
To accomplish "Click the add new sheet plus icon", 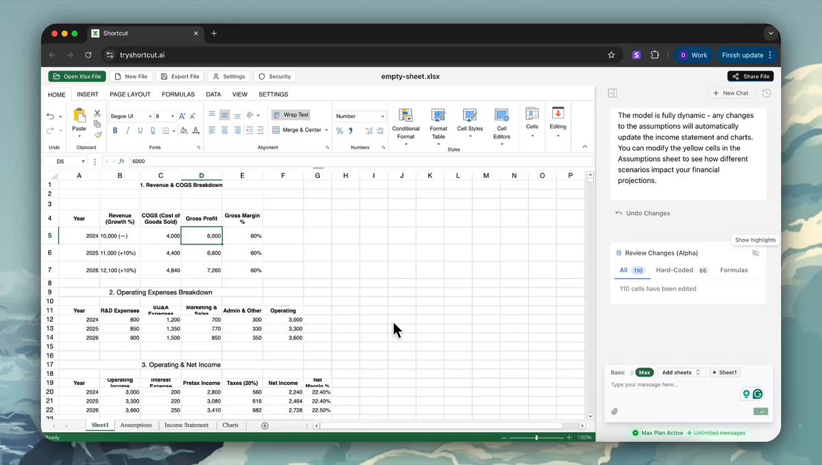I will (x=265, y=425).
